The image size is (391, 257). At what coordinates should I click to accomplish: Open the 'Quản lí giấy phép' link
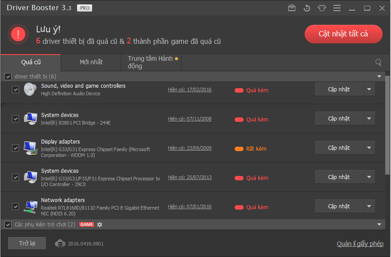pyautogui.click(x=360, y=244)
